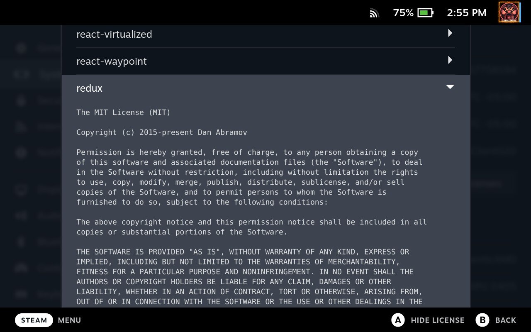Open the wireless network signal icon
531x332 pixels.
(374, 13)
